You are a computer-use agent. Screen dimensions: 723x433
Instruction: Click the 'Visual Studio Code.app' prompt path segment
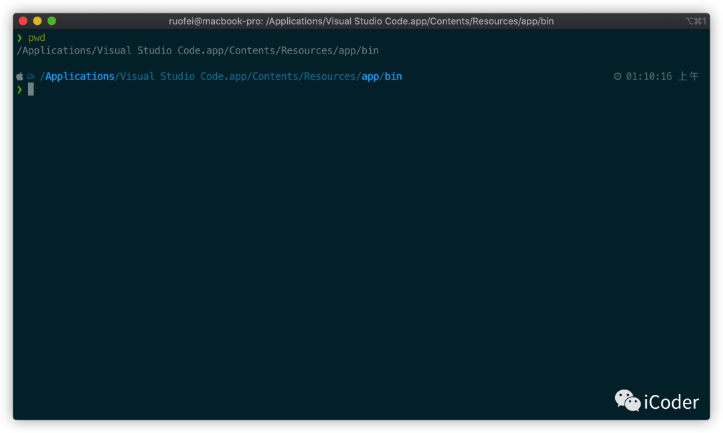click(x=183, y=76)
